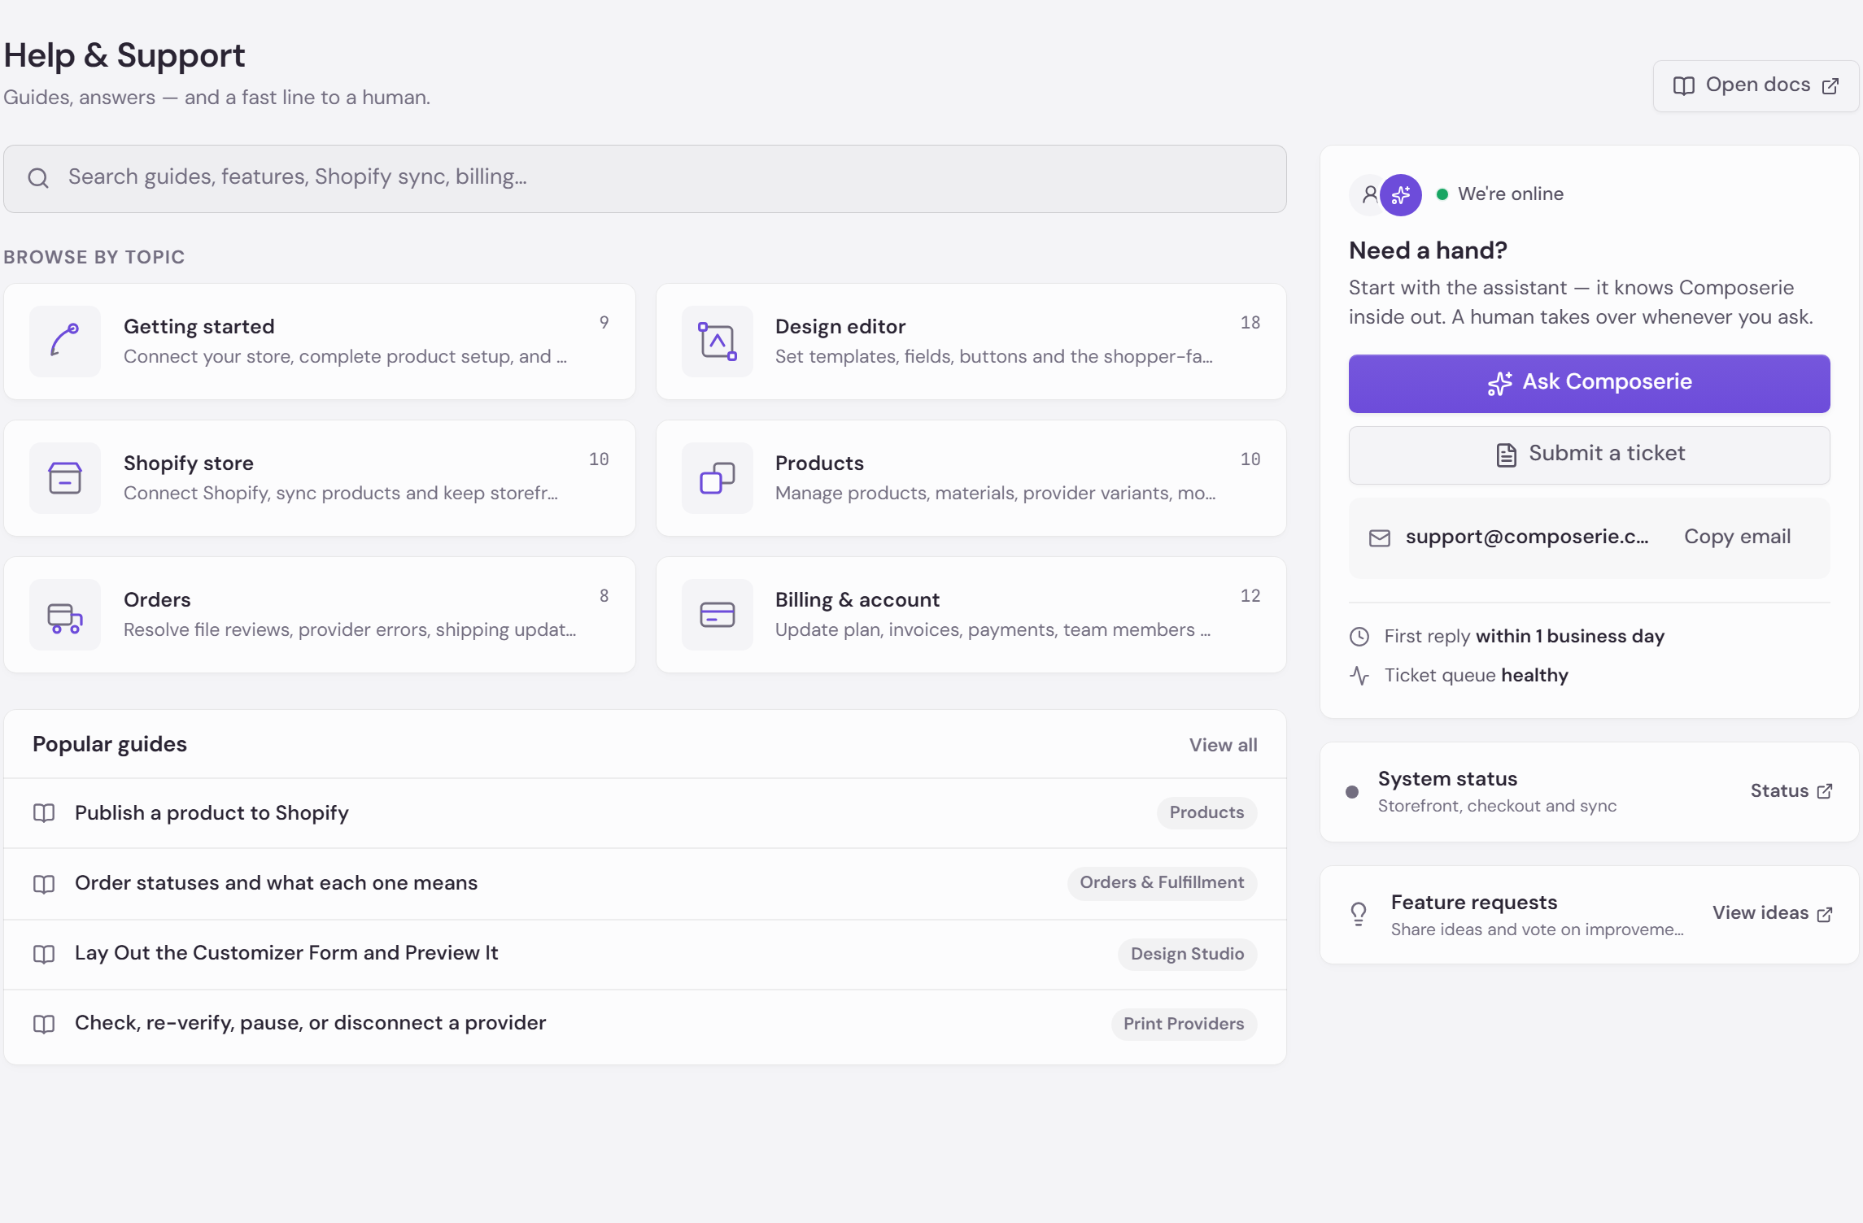Image resolution: width=1863 pixels, height=1223 pixels.
Task: Open the Submit a ticket form
Action: [x=1589, y=455]
